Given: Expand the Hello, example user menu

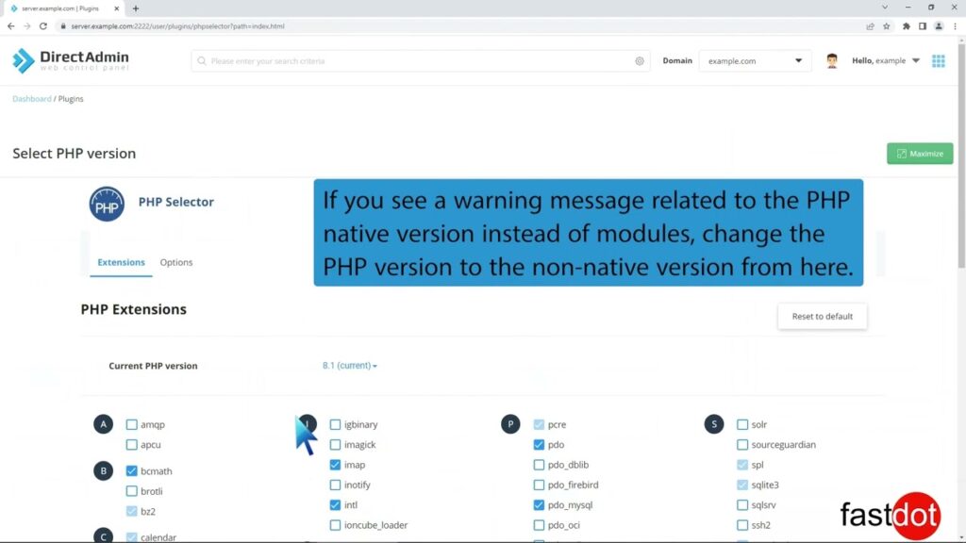Looking at the screenshot, I should 886,61.
